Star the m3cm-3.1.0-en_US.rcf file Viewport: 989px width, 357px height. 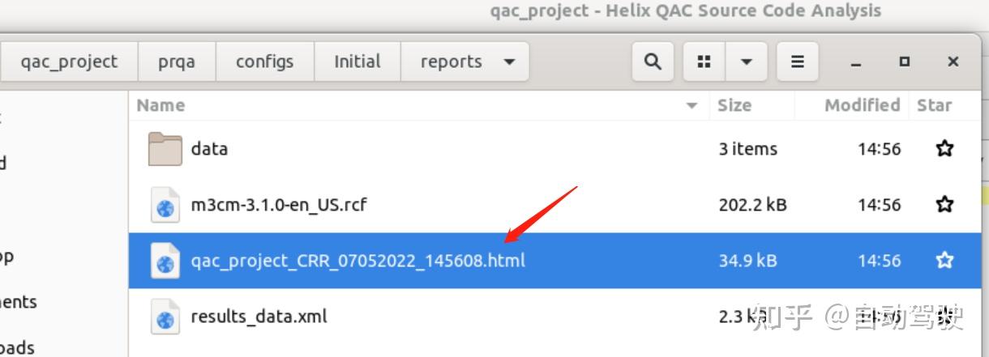[x=944, y=205]
